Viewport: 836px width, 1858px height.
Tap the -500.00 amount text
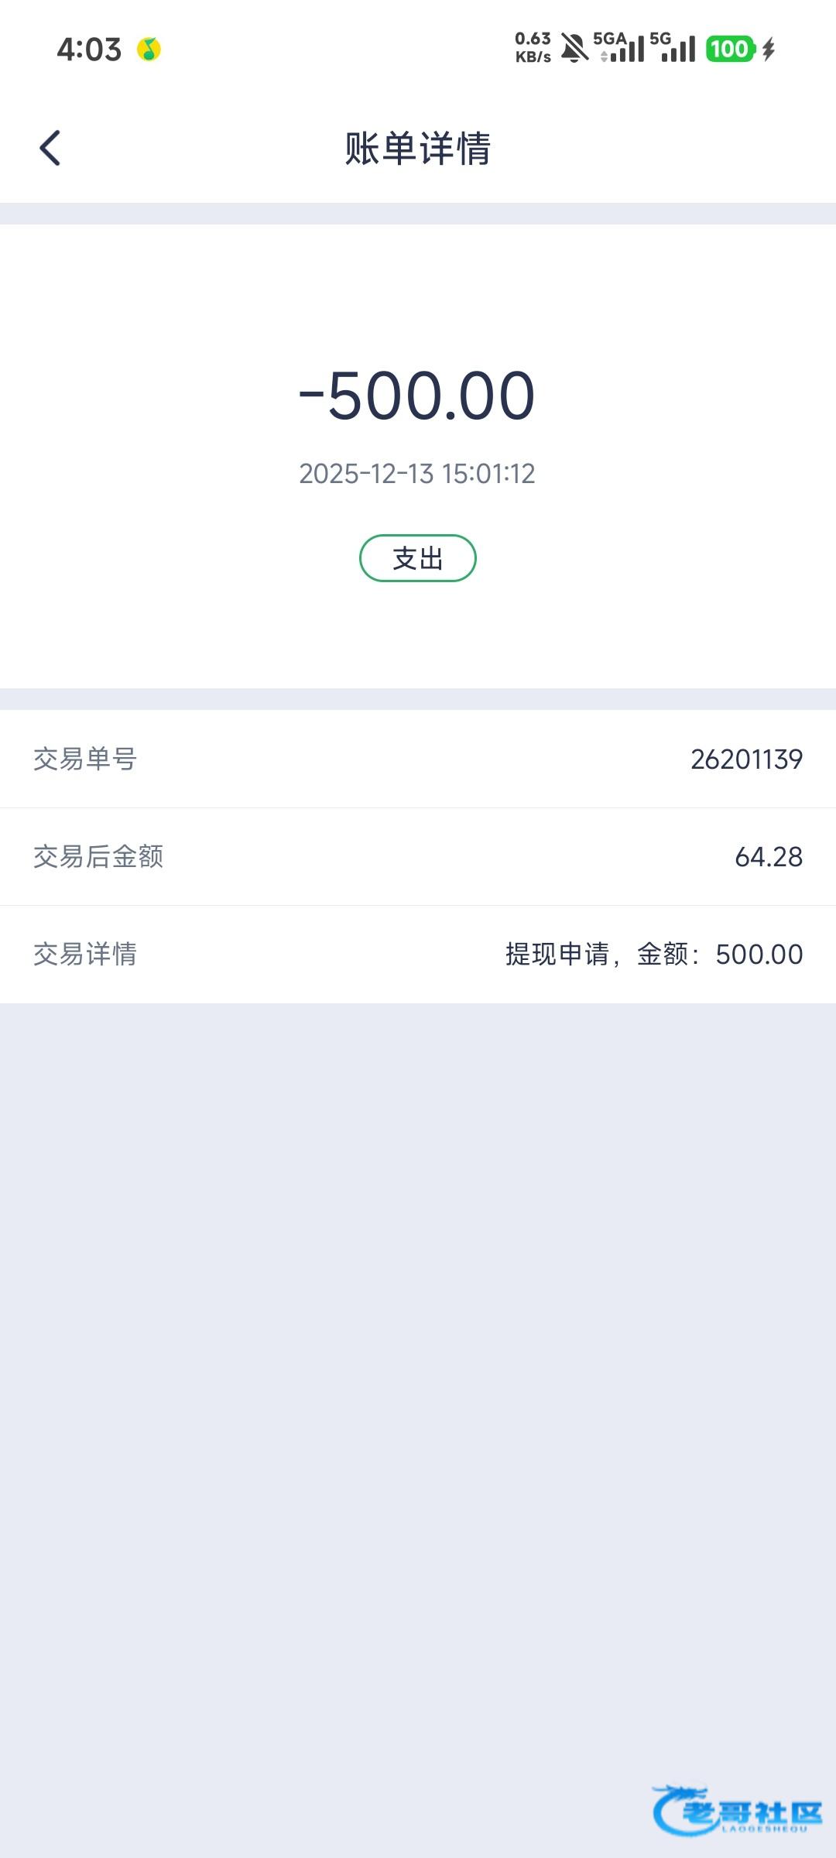coord(418,396)
